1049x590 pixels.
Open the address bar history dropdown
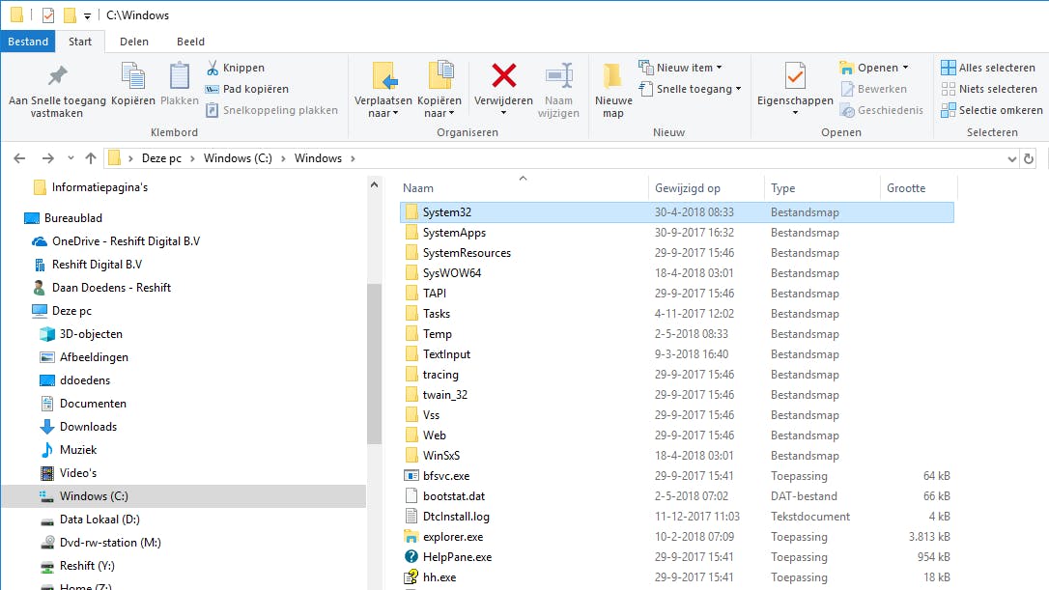(x=1011, y=158)
